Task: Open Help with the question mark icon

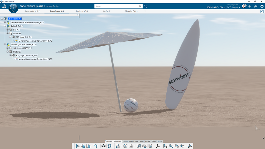Action: [x=261, y=6]
